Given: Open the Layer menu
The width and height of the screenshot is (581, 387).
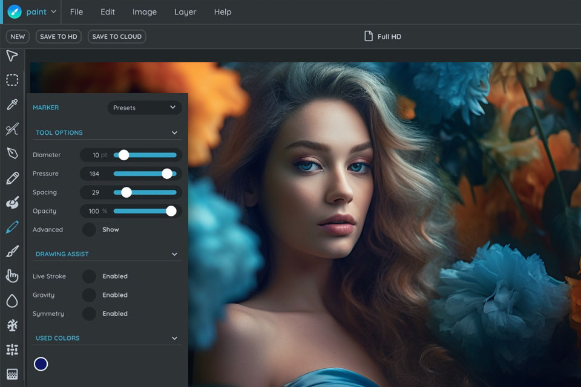Looking at the screenshot, I should pyautogui.click(x=185, y=11).
